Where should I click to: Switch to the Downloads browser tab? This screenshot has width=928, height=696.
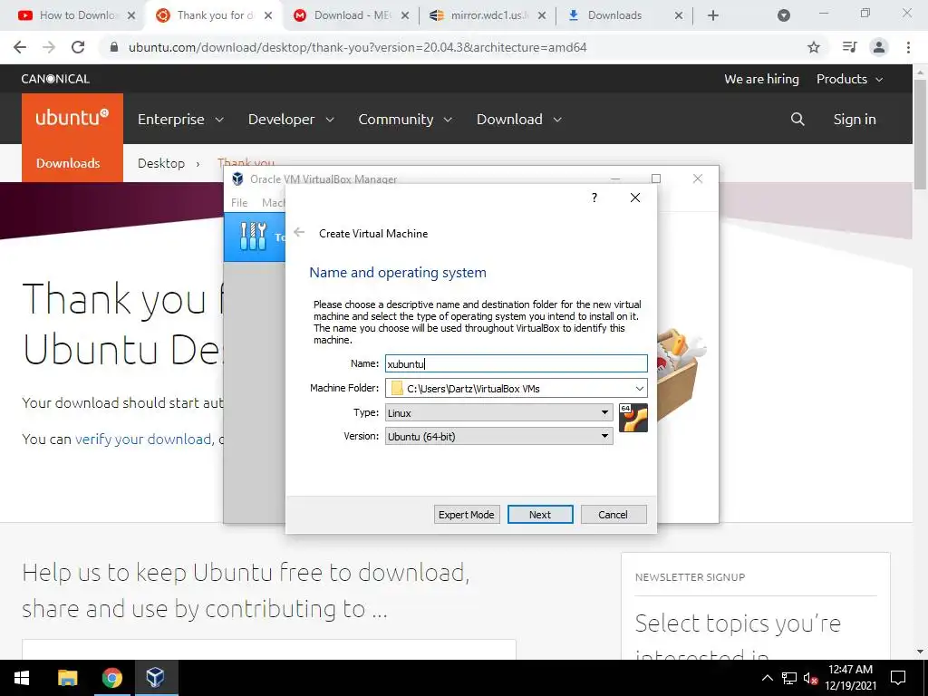click(623, 15)
